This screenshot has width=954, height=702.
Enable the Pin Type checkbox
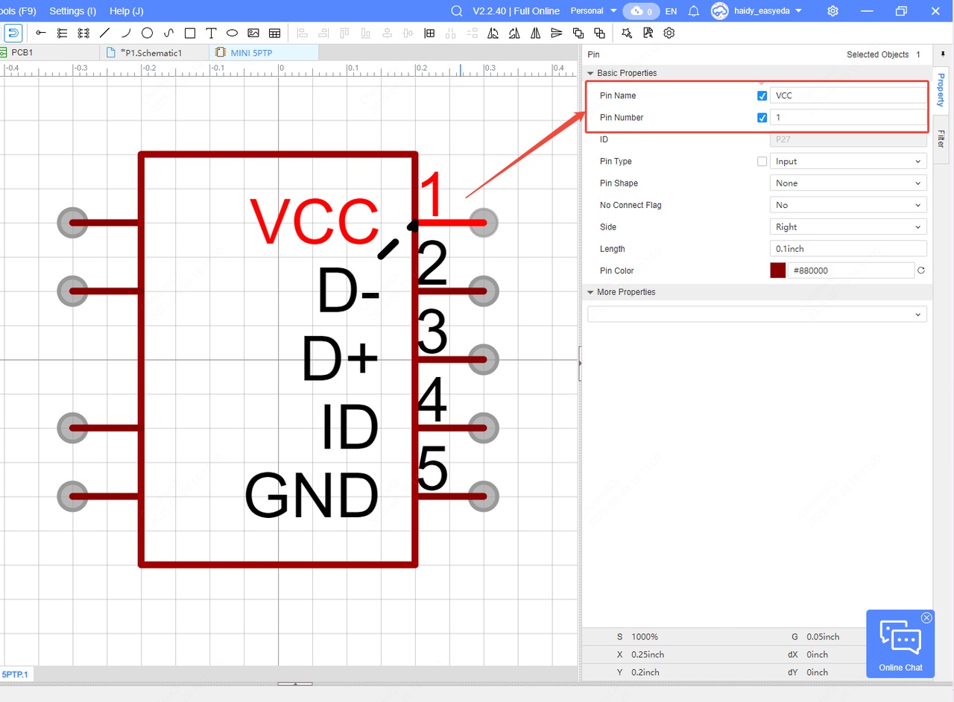coord(762,162)
